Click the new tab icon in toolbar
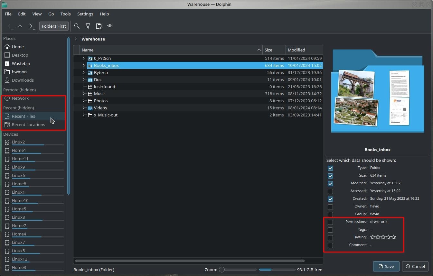Viewport: 433px width, 276px height. click(x=99, y=26)
